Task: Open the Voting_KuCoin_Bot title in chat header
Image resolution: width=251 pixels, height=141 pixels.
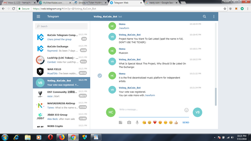Action: point(105,16)
